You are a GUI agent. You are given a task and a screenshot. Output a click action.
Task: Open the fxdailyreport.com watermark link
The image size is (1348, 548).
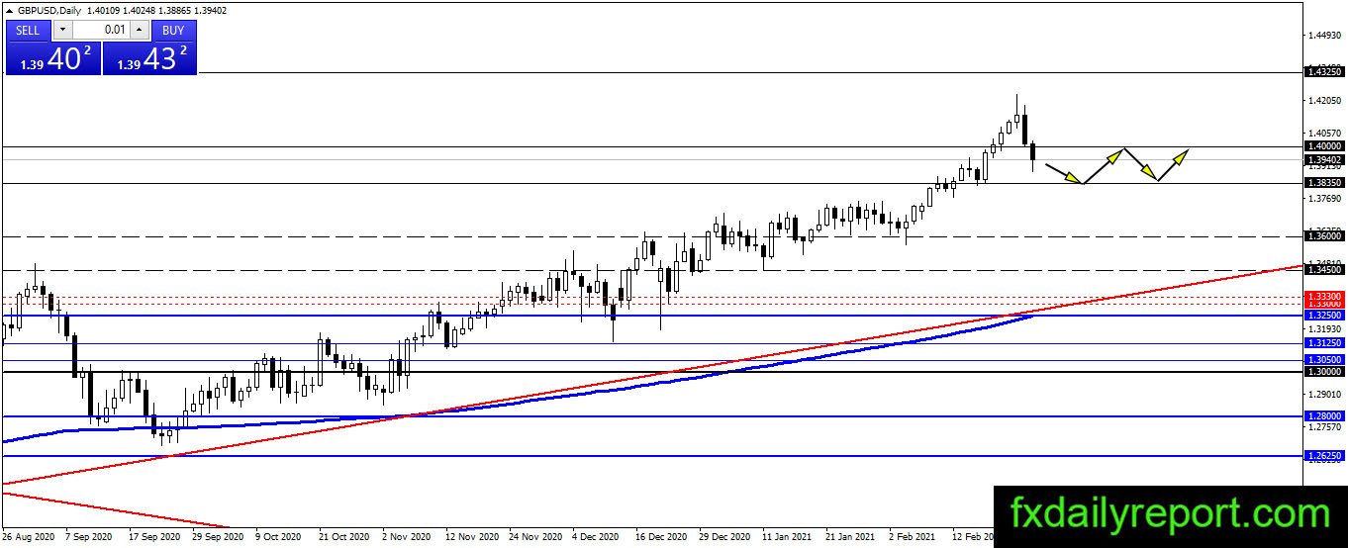(x=1170, y=514)
